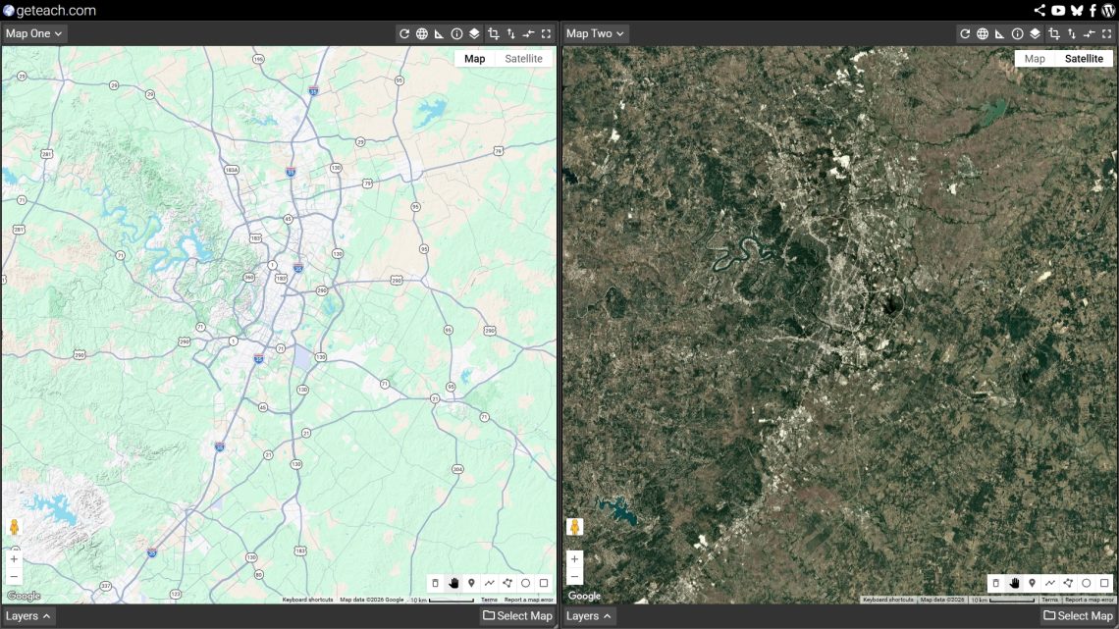Open the Map One dropdown menu
Image resolution: width=1119 pixels, height=629 pixels.
pos(34,33)
